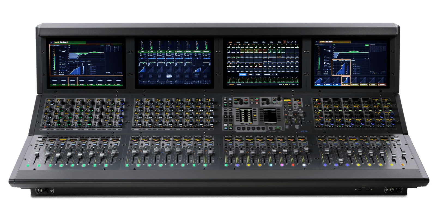Tap the highlighted Ben EGTR tile on right screen

[x=346, y=81]
